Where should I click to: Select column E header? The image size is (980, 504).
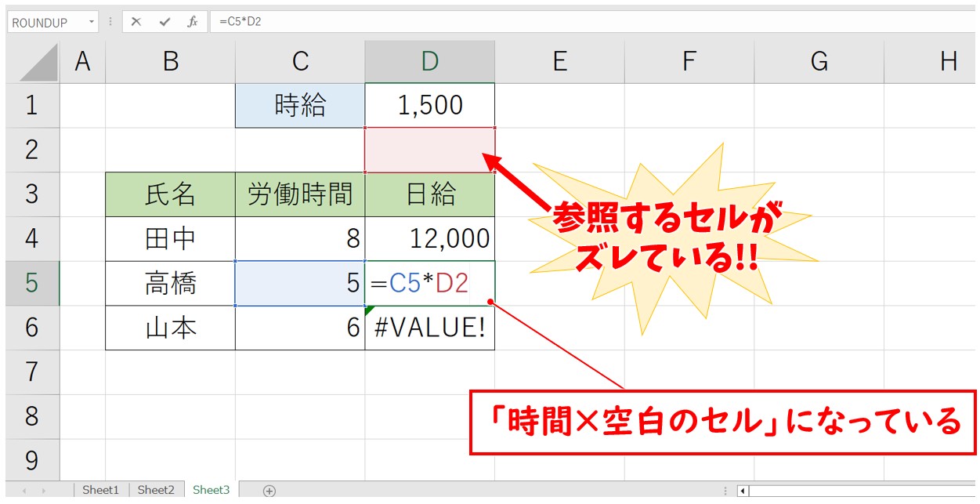(559, 62)
